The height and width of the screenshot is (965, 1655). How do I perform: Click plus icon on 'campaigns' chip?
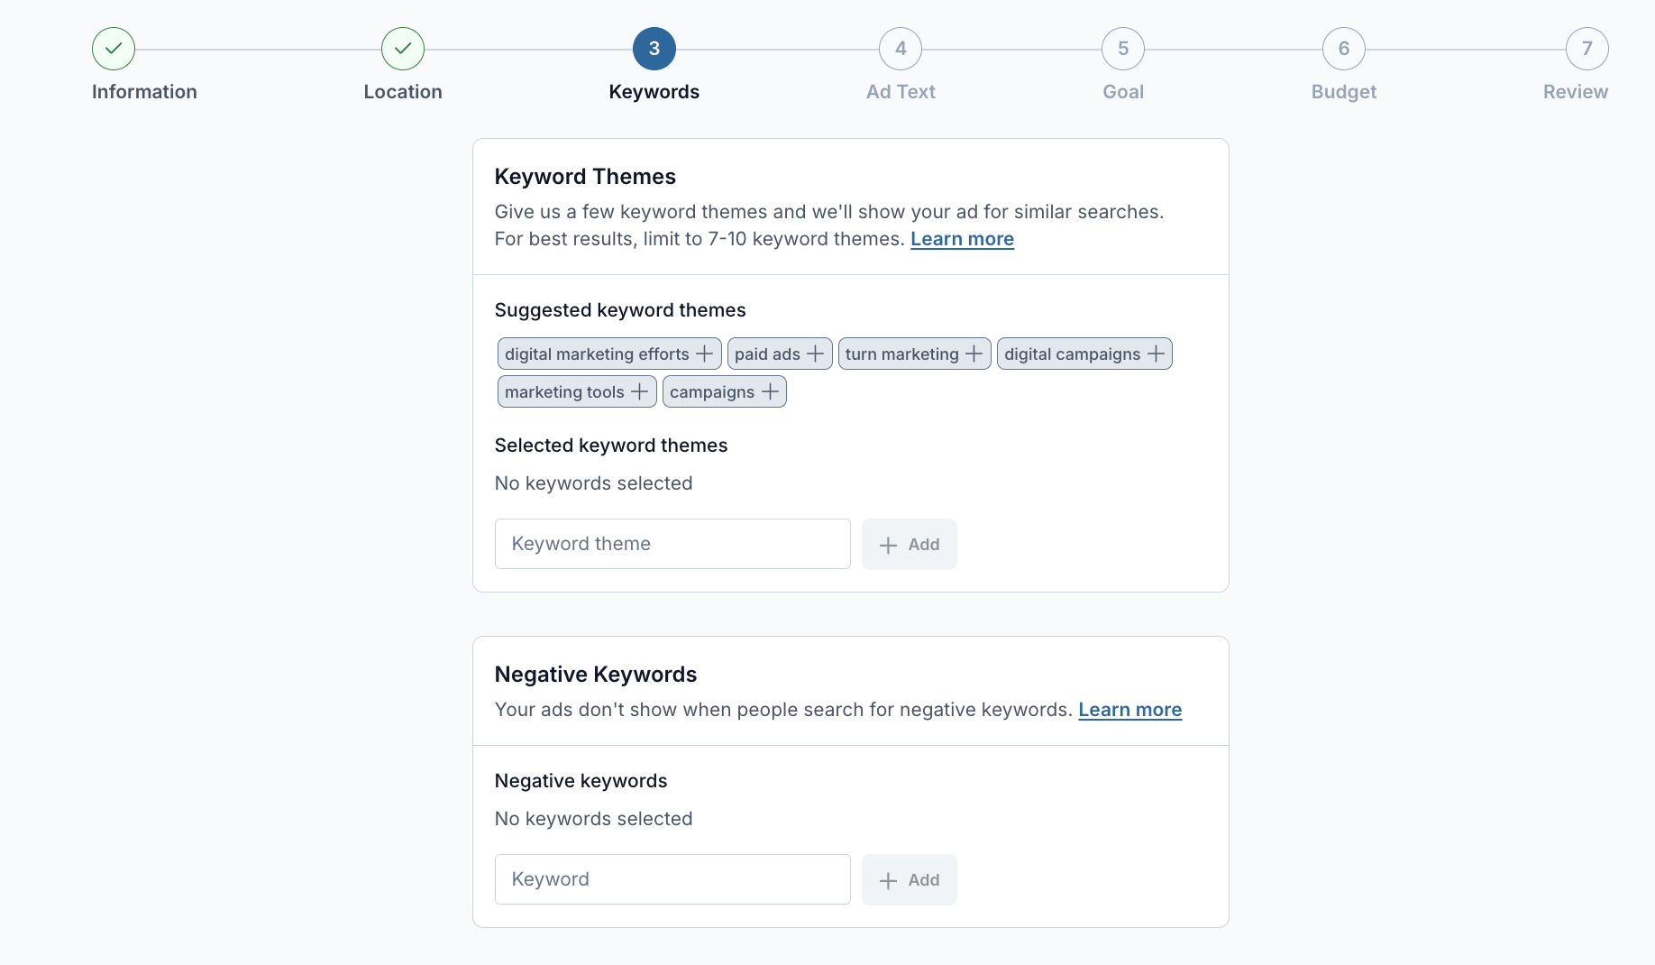769,392
